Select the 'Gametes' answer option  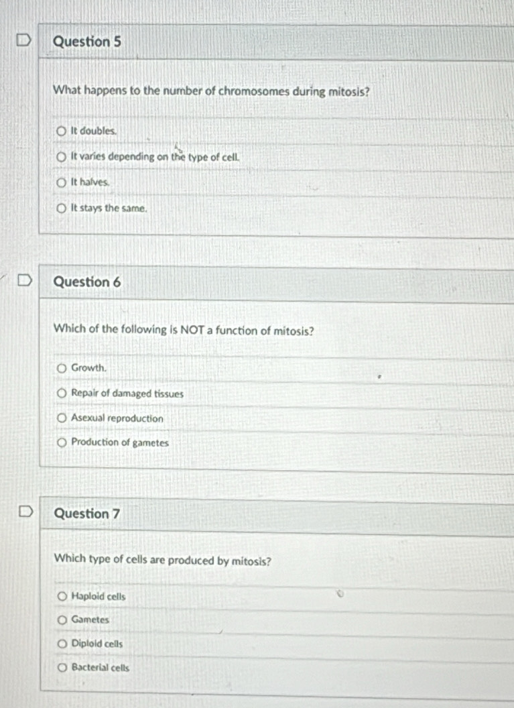62,620
